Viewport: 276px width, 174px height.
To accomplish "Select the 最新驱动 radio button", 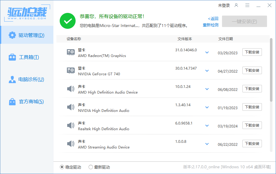I will point(91,167).
